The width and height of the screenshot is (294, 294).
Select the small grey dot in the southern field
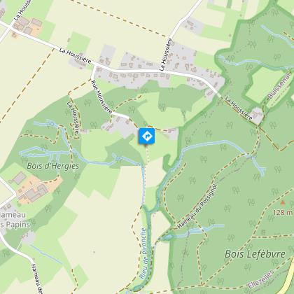point(94,252)
